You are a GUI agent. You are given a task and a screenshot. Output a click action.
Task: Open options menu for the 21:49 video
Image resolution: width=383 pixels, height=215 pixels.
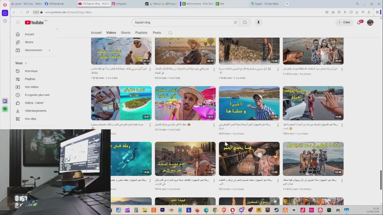point(278,125)
